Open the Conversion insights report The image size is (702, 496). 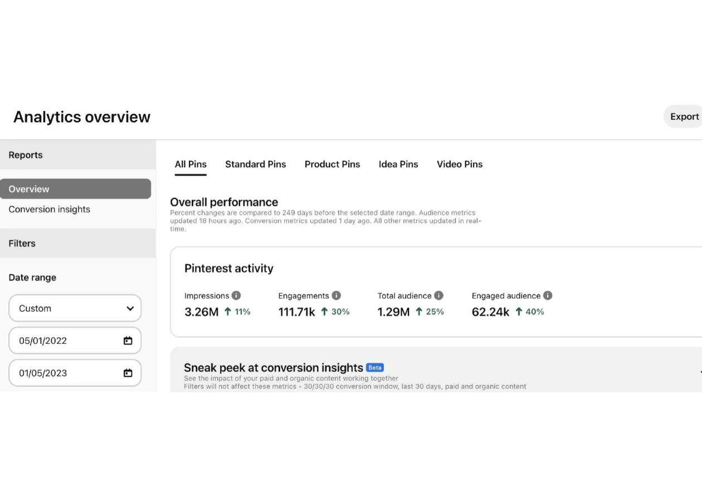[49, 209]
